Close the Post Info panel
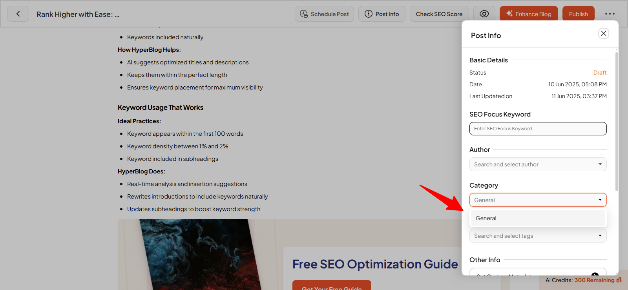Viewport: 628px width, 290px height. (604, 33)
